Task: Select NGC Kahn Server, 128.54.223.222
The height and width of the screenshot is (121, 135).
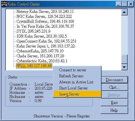Action: (x=44, y=16)
